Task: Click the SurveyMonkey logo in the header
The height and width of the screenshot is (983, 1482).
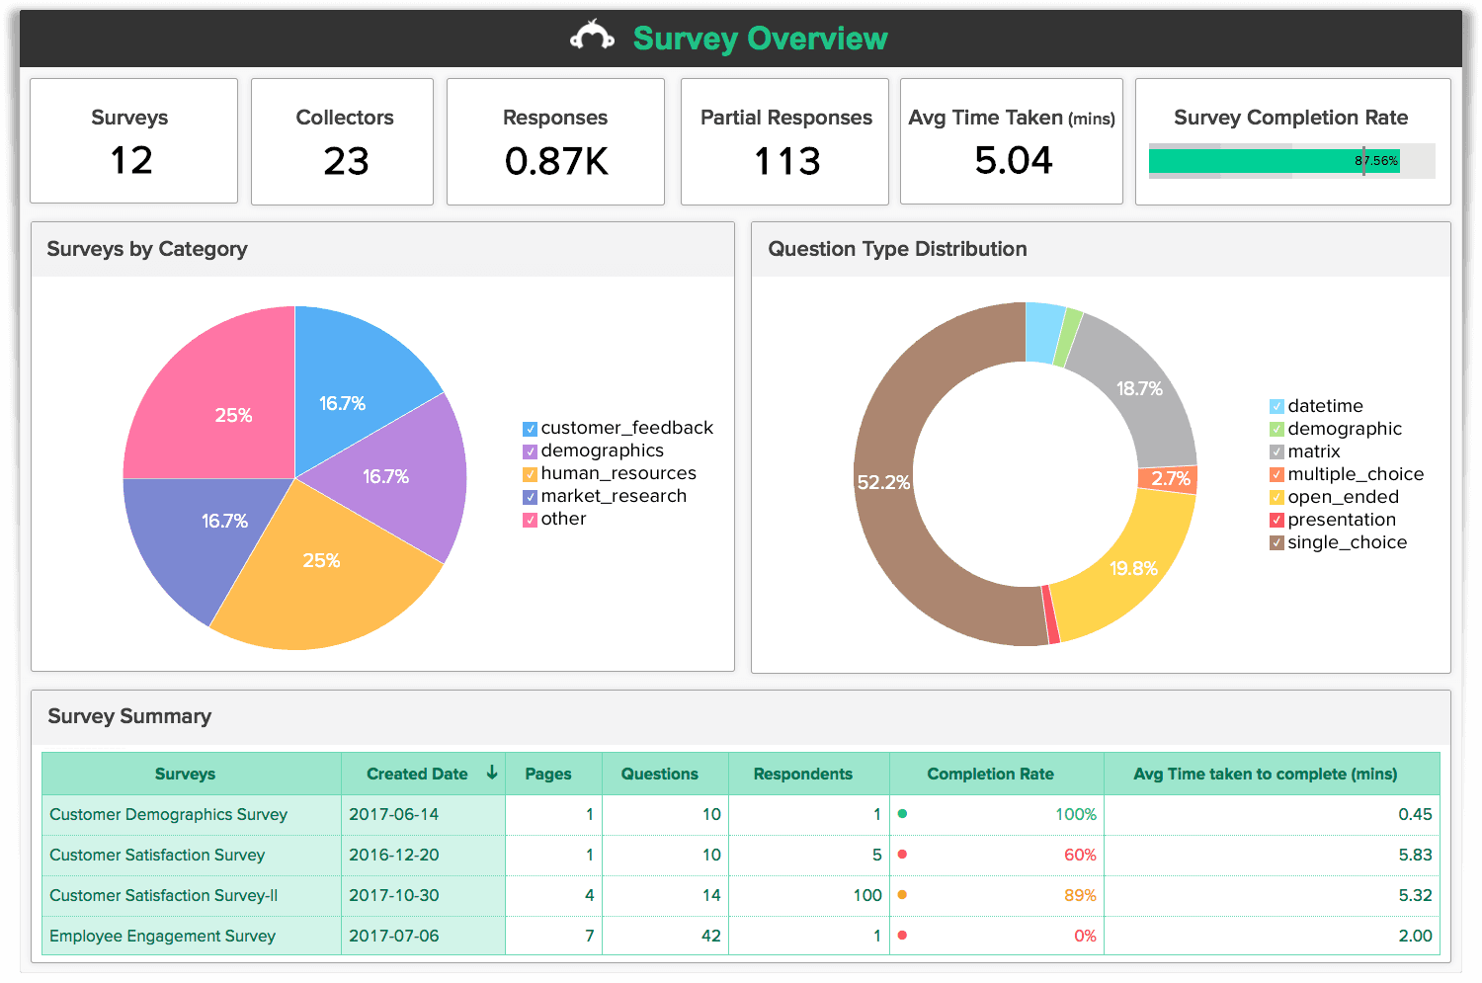Action: (593, 37)
